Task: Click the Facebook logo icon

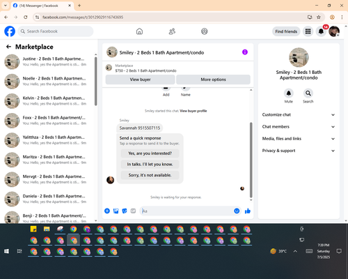Action: coord(10,31)
